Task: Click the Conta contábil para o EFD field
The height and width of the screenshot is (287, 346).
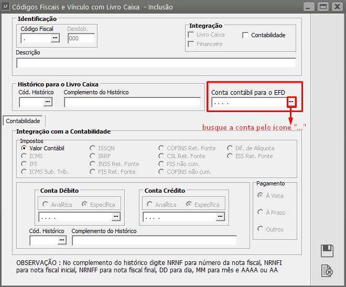Action: click(248, 103)
